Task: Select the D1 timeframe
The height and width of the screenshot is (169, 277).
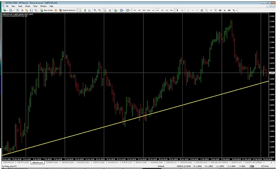Action: [x=162, y=10]
